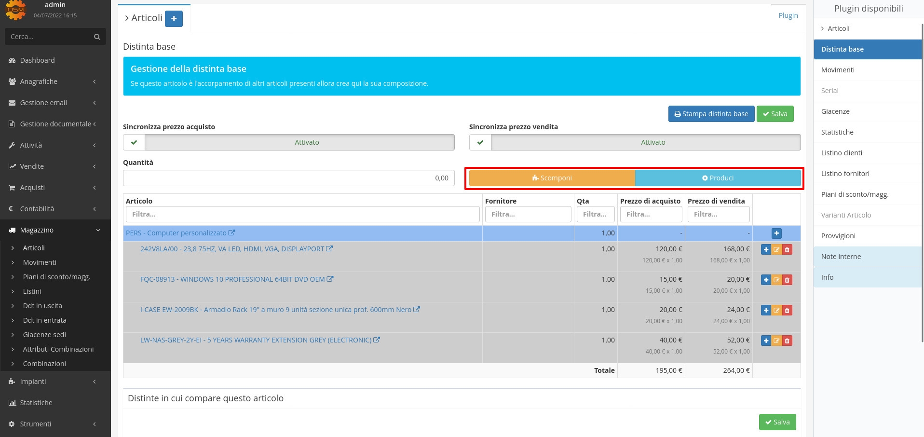Select Giacenze in plugin list
This screenshot has height=437, width=924.
(835, 111)
